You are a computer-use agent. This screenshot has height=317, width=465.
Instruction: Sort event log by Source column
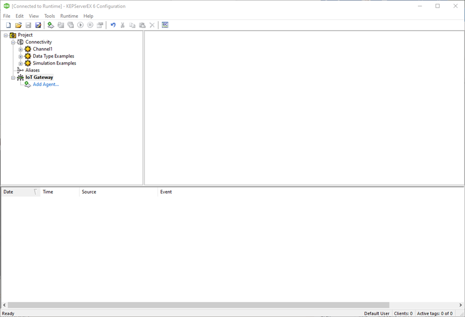click(119, 192)
